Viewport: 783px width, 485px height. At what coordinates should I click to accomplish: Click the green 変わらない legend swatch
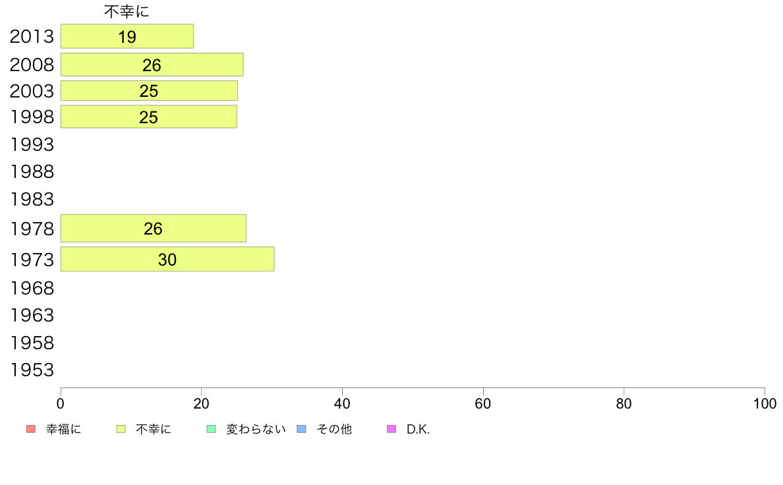coord(211,429)
